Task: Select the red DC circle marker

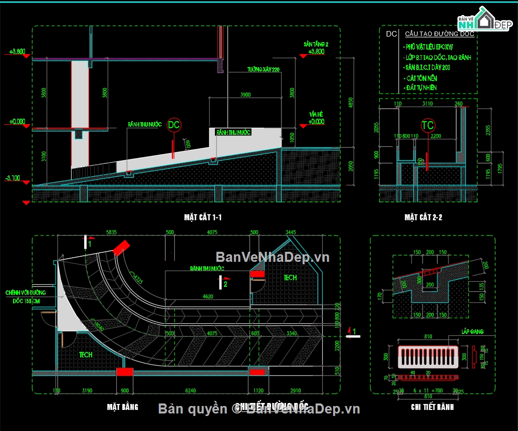Action: point(174,124)
